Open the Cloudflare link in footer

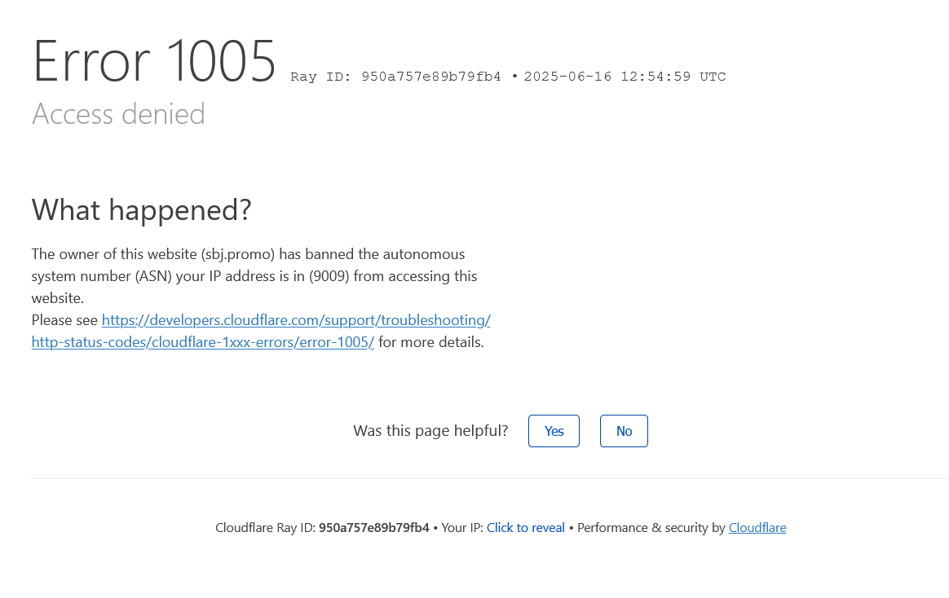pos(757,528)
